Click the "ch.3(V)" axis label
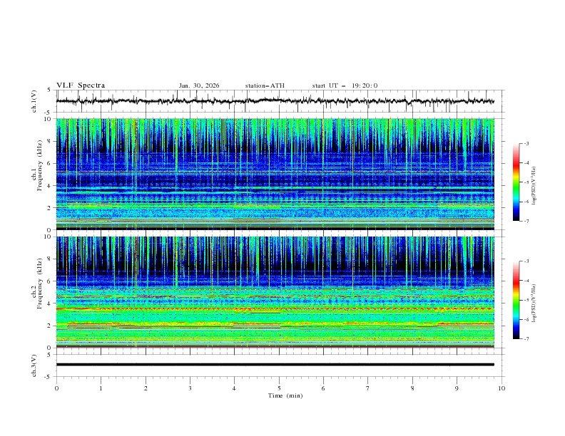This screenshot has width=565, height=436. click(x=34, y=365)
